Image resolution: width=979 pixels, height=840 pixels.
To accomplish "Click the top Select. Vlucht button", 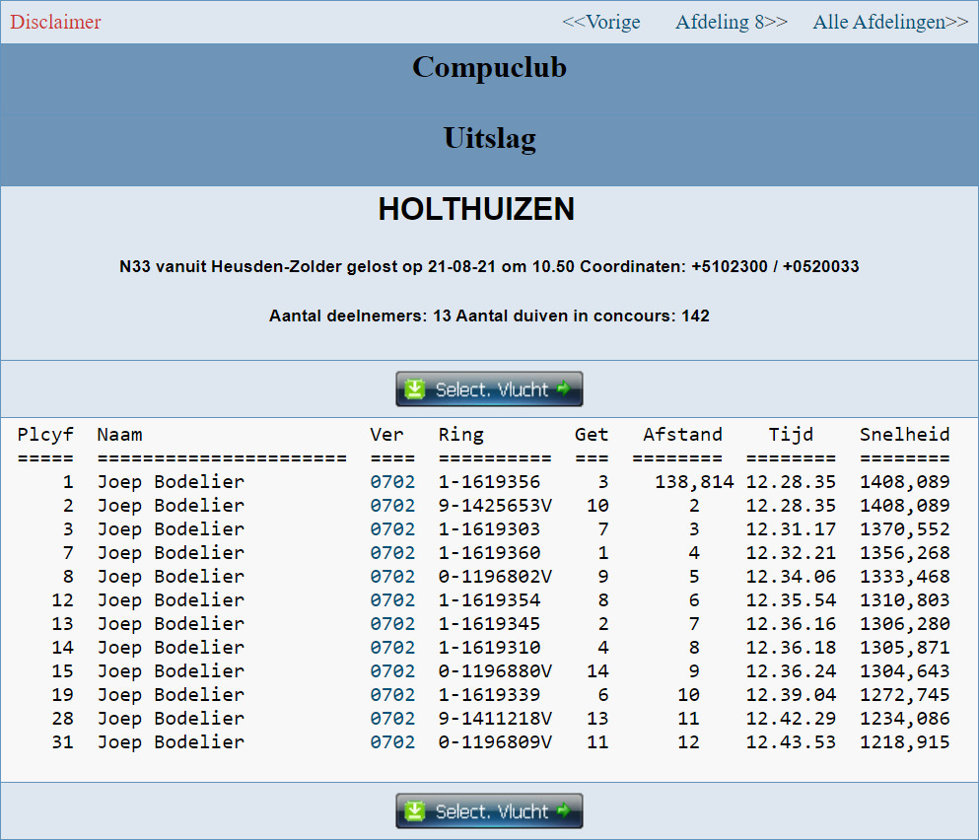I will [x=489, y=389].
